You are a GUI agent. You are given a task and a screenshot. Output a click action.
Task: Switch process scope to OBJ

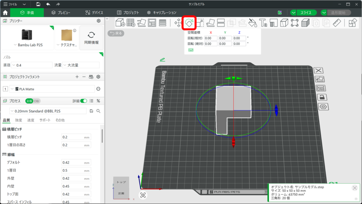coord(37,101)
